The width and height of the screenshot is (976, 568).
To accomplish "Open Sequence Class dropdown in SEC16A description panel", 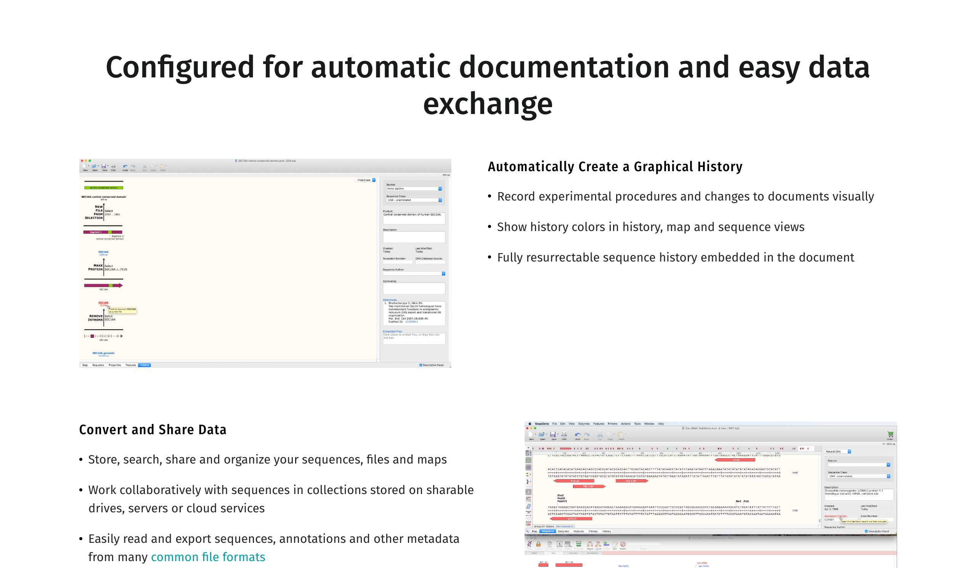I will click(x=414, y=200).
